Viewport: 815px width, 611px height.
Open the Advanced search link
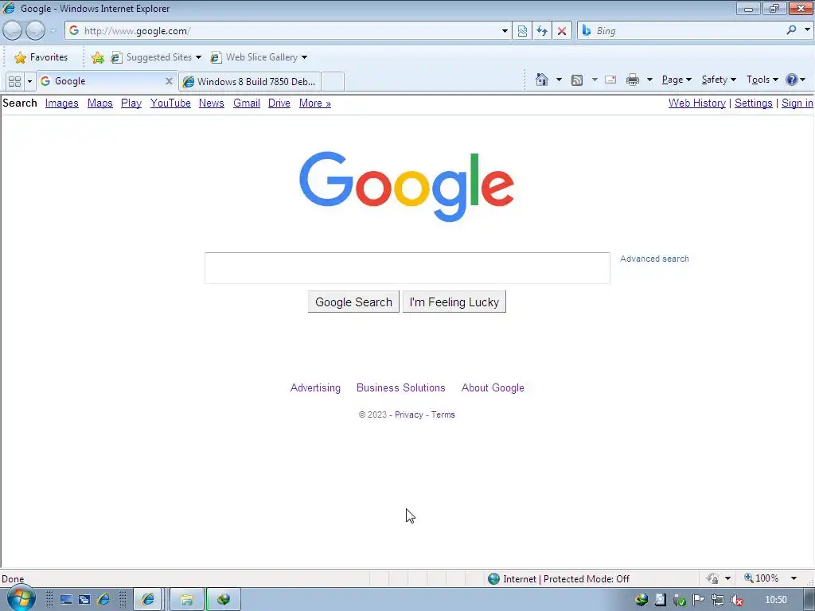654,259
